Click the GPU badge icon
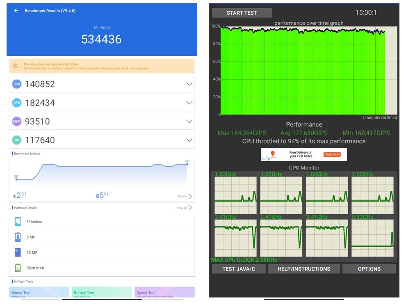 [x=16, y=103]
